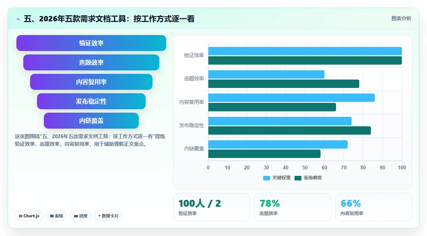427x236 pixels.
Task: Click the x-axis tick label 100
Action: coord(402,168)
